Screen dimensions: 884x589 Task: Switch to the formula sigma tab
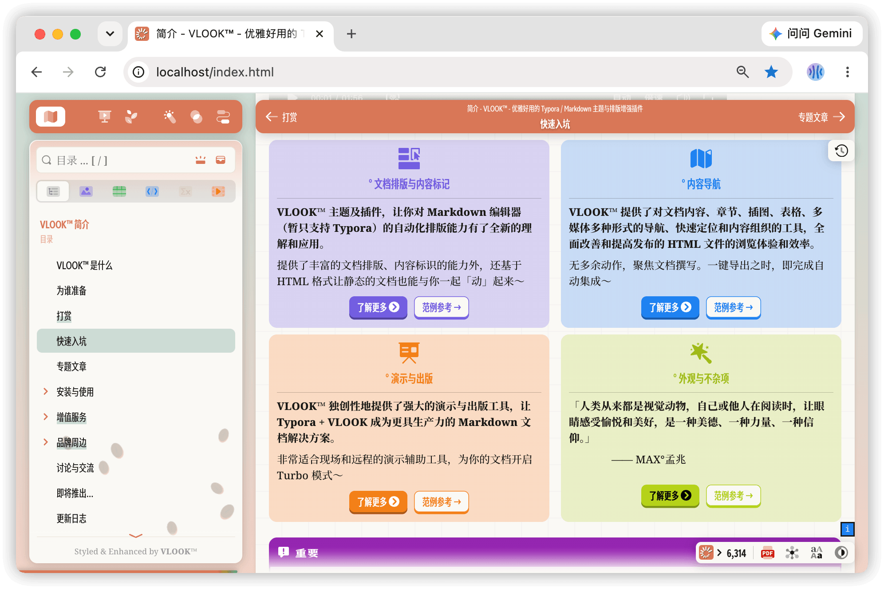185,191
